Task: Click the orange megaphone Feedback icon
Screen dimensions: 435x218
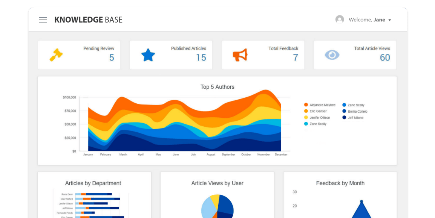Action: pos(240,55)
